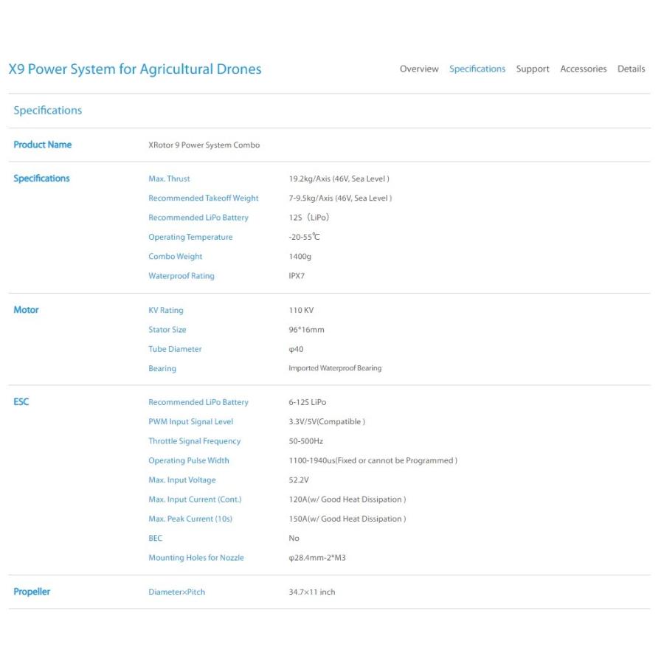The width and height of the screenshot is (664, 664).
Task: Open the Accessories tab
Action: pyautogui.click(x=583, y=69)
